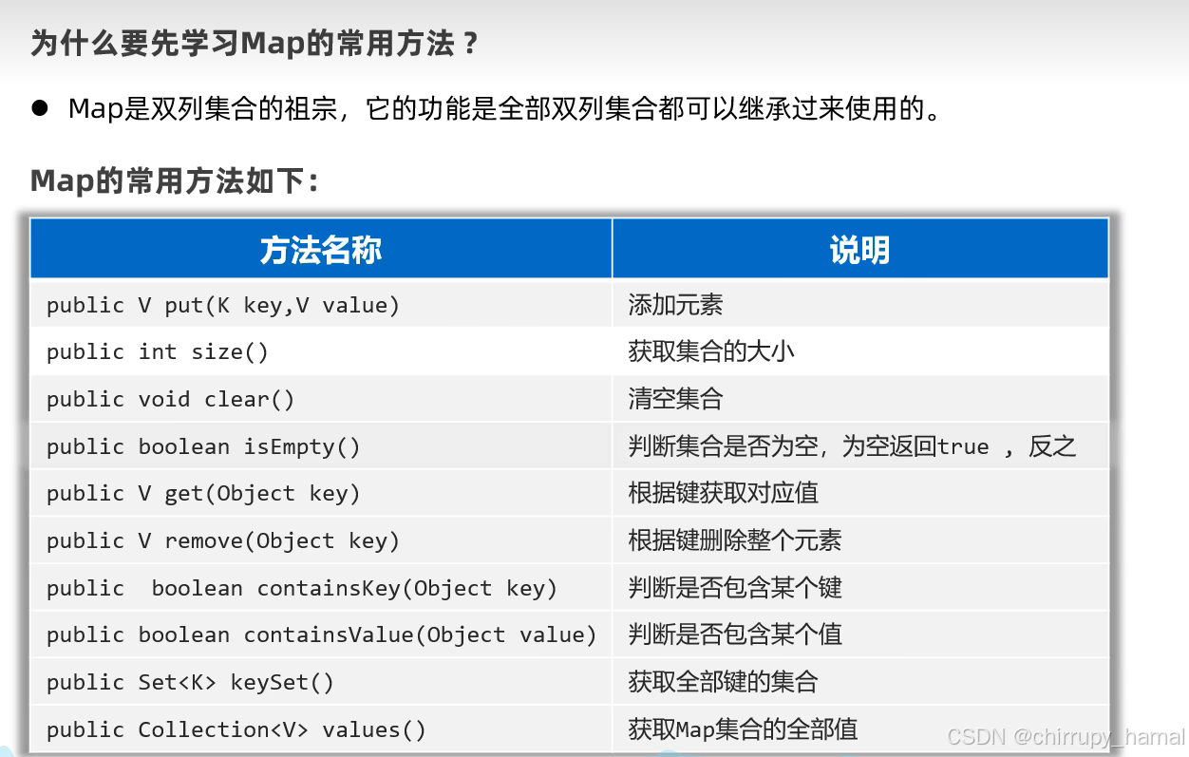Image resolution: width=1189 pixels, height=757 pixels.
Task: Select cell public int size()
Action: click(x=321, y=351)
